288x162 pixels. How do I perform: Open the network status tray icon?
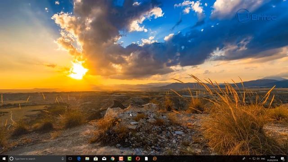254,159
